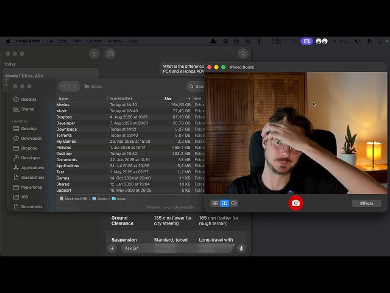Screen dimensions: 390x293
Task: Sort Finder list by Name column
Action: point(82,99)
